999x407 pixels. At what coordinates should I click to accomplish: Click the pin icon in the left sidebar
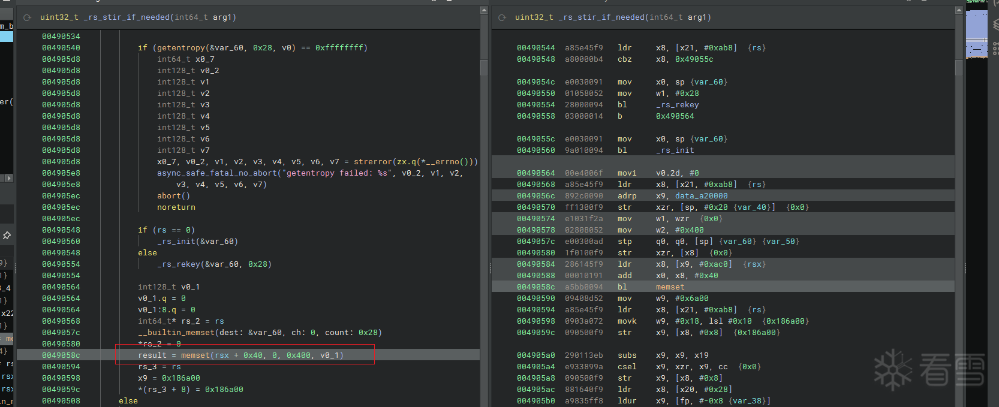(7, 235)
